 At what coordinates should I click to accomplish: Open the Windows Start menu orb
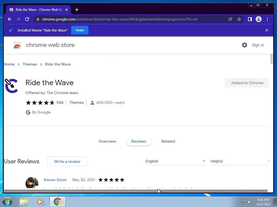click(7, 202)
